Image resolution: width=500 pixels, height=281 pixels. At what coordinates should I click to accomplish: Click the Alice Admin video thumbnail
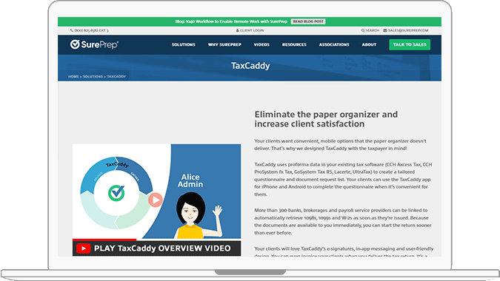tap(156, 191)
